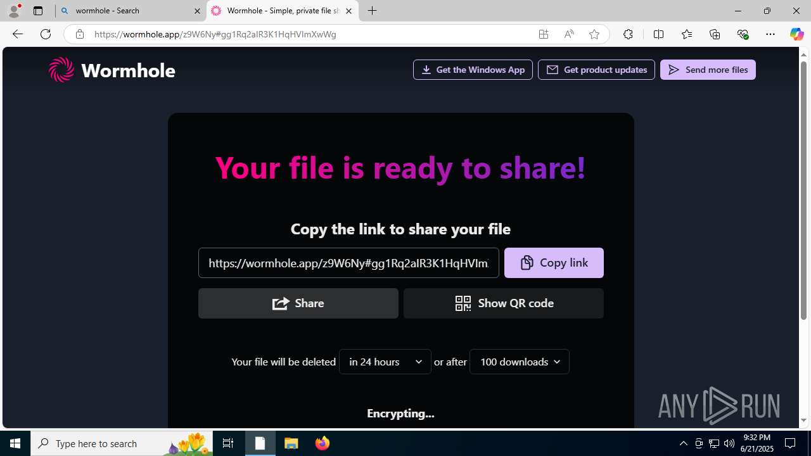
Task: Open the tab actions menu icon
Action: click(38, 11)
